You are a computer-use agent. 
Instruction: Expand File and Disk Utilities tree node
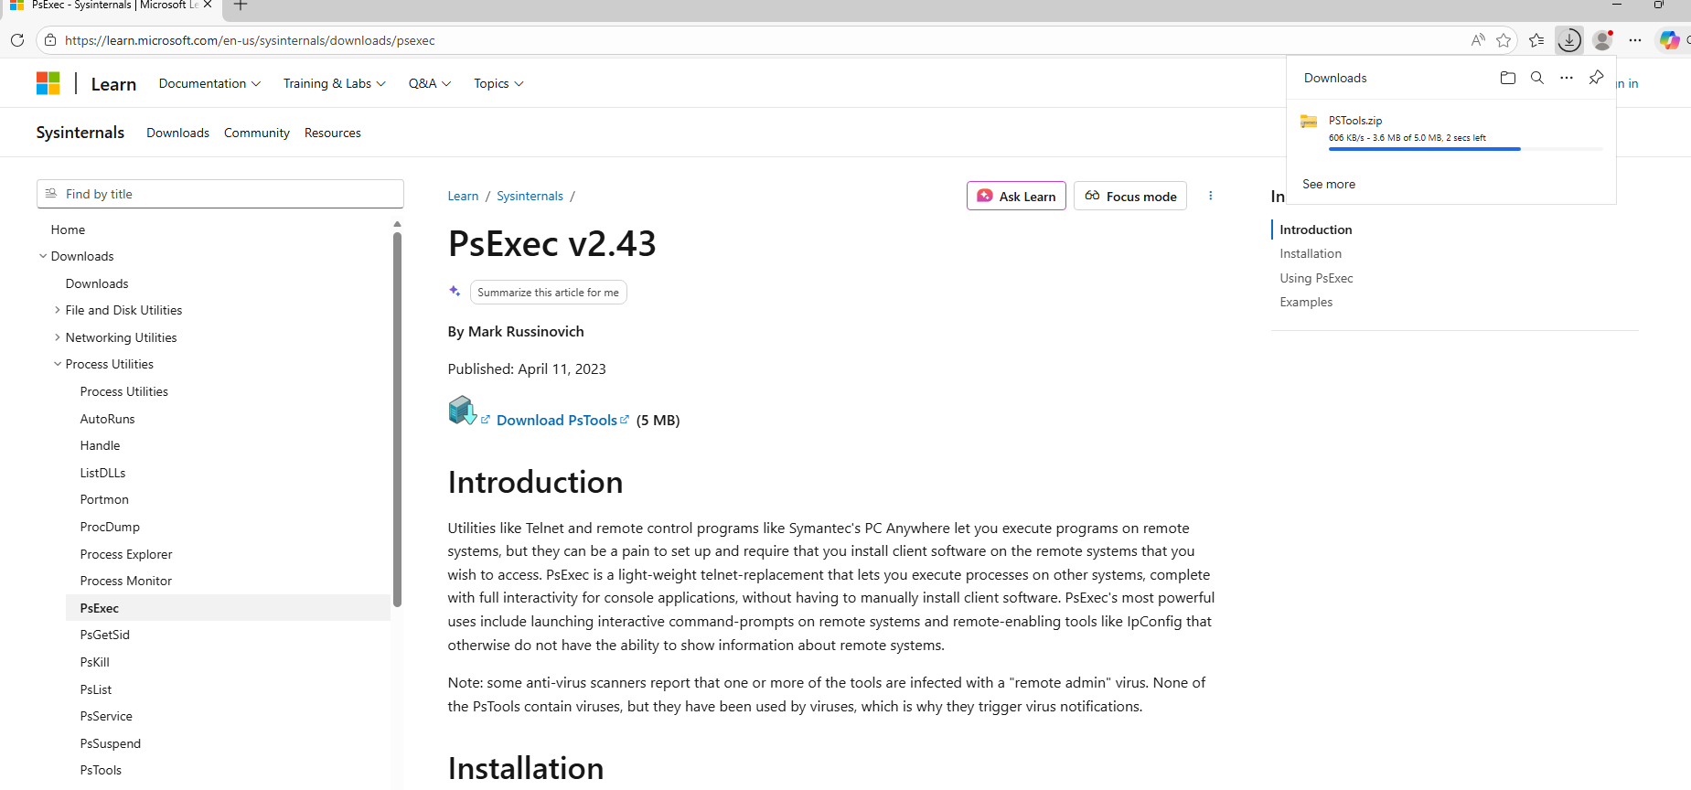coord(58,310)
